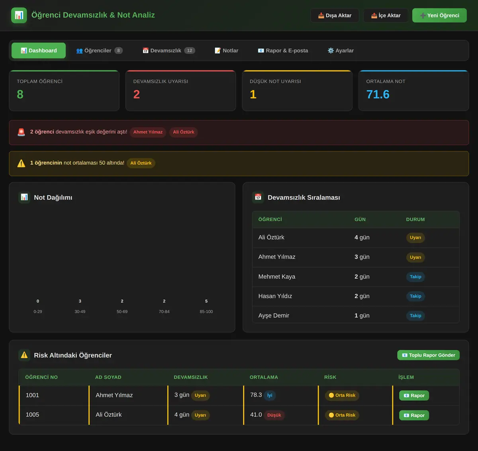Switch to the Dashboard tab
Screen dimensions: 478x451
click(x=39, y=51)
